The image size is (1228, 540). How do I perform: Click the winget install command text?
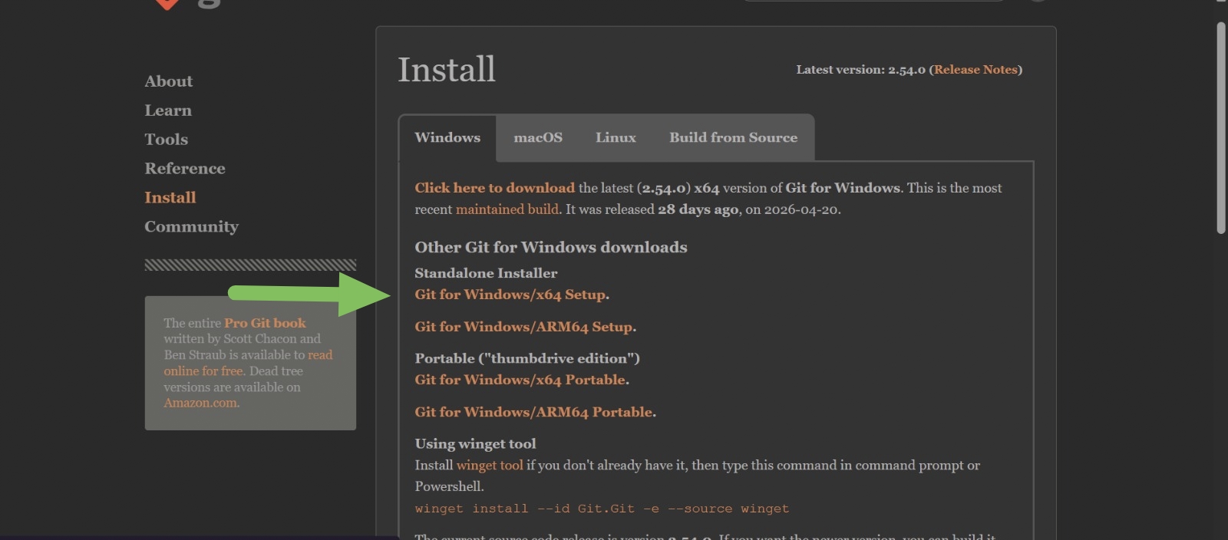point(602,509)
